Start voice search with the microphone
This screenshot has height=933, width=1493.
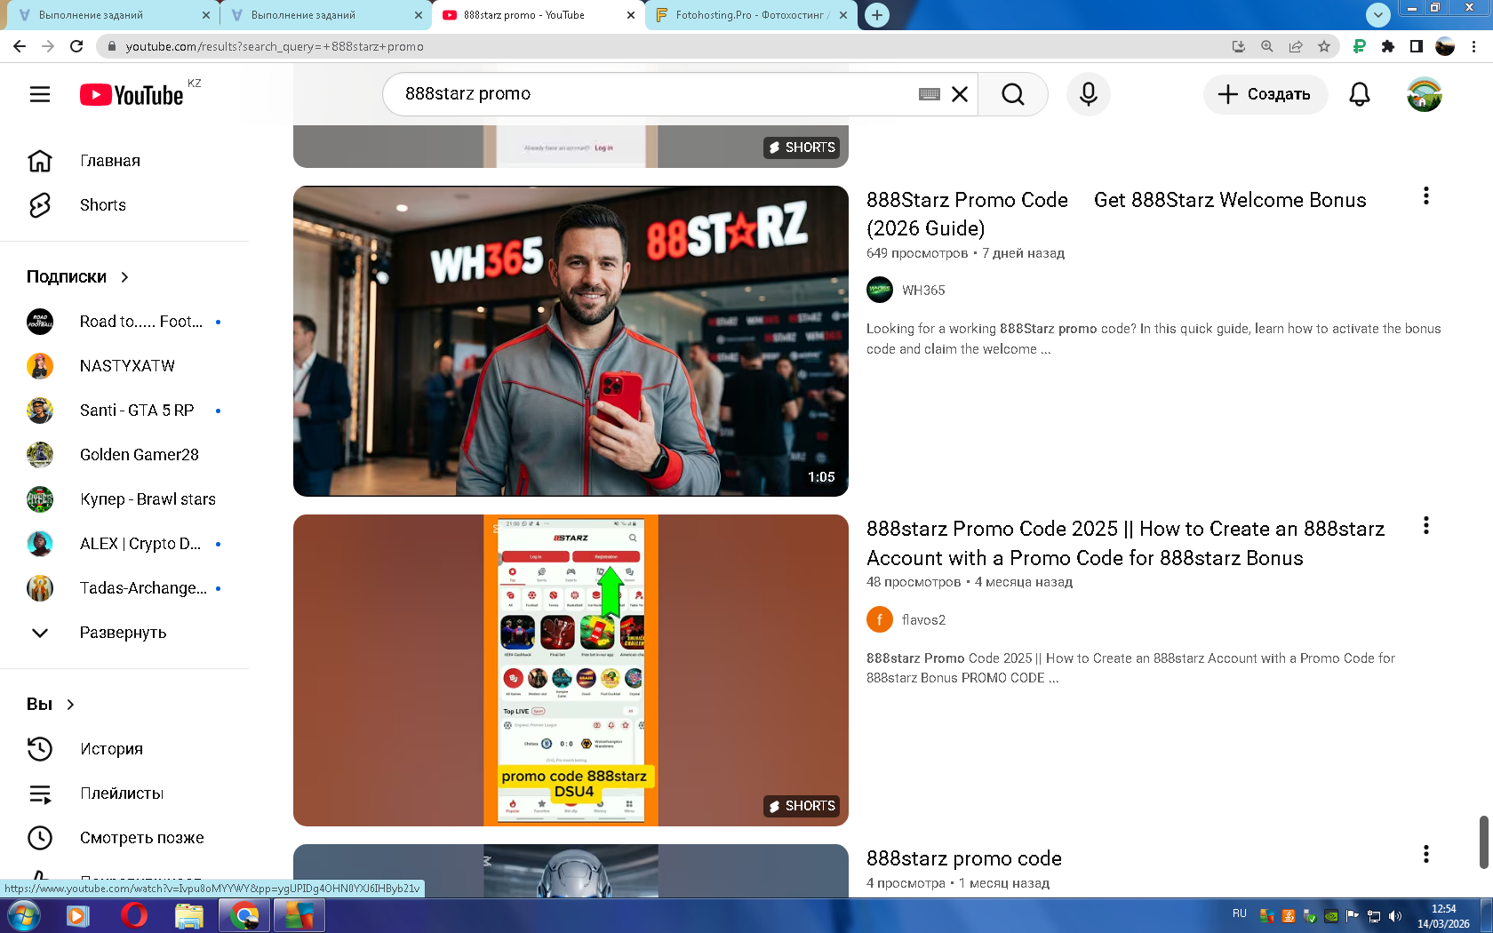pyautogui.click(x=1088, y=94)
